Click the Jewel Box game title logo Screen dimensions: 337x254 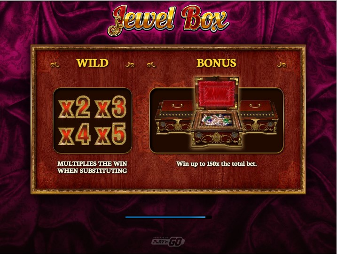pyautogui.click(x=168, y=20)
